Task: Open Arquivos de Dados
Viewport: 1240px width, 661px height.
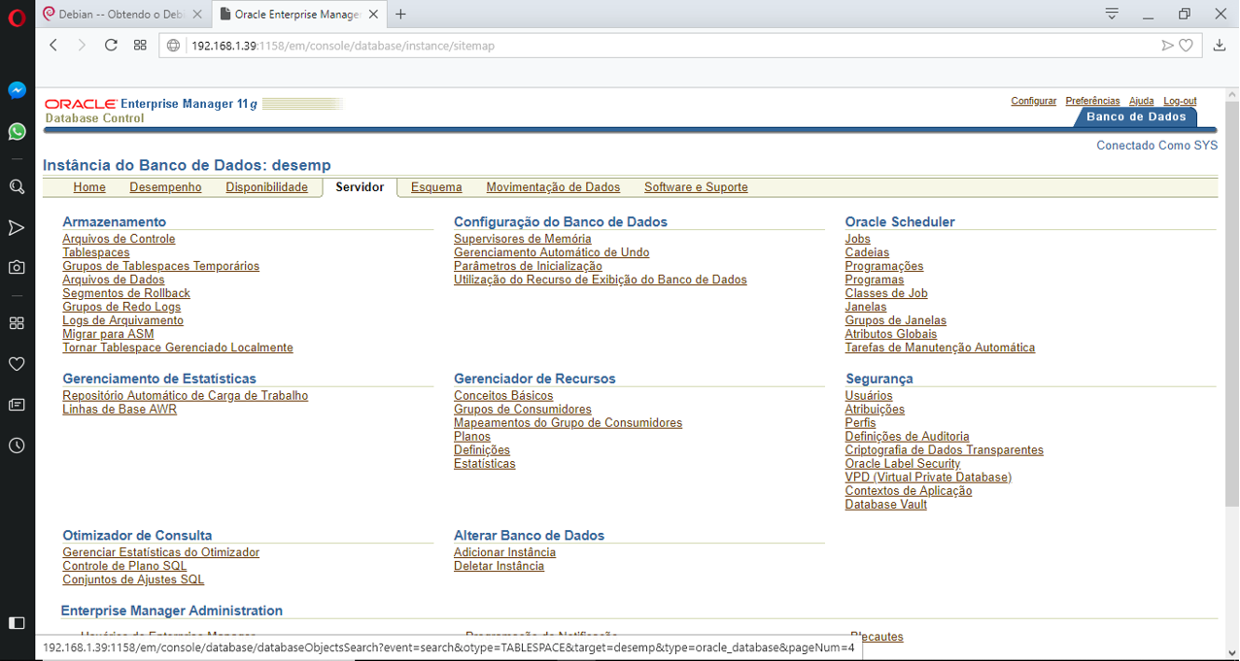Action: tap(113, 280)
